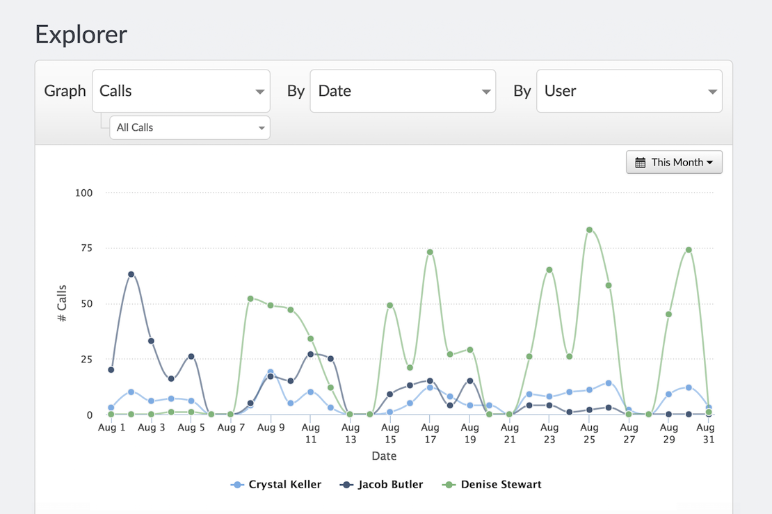This screenshot has width=772, height=514.
Task: Click Denise Stewart's data point on Aug 8
Action: [x=250, y=299]
